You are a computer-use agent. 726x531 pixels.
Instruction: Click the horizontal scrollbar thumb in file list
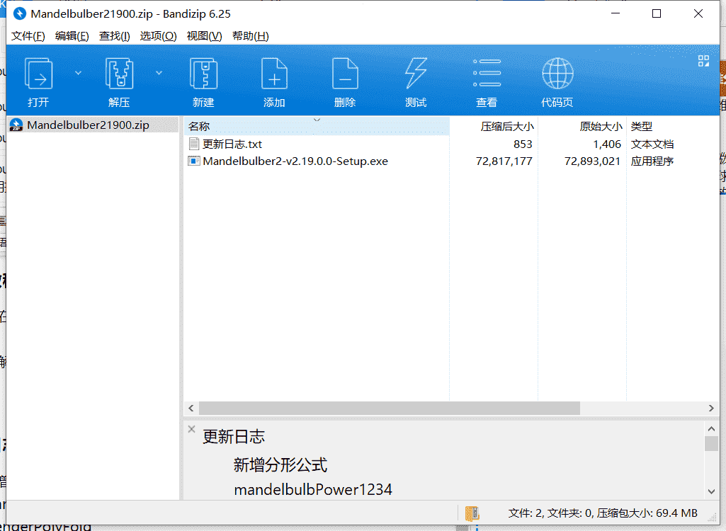390,409
